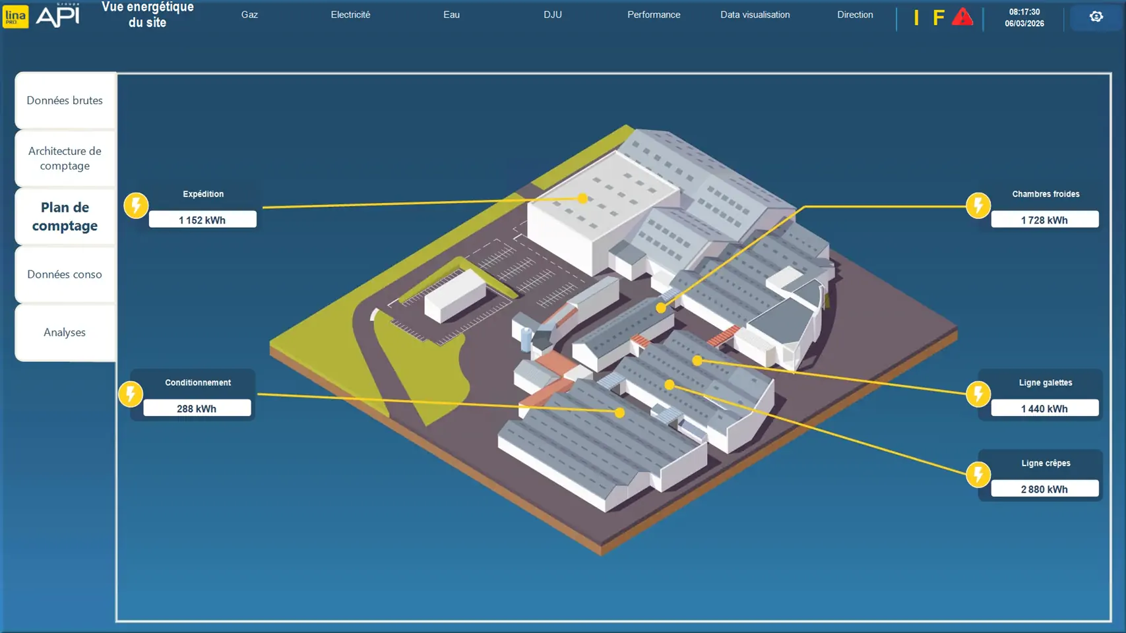1126x633 pixels.
Task: Click the yellow F indicator
Action: coord(938,18)
